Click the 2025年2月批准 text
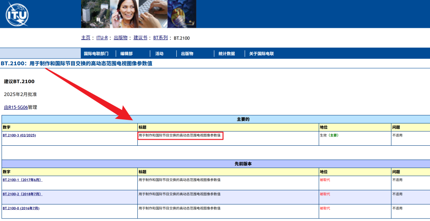Viewport: 430px width, 221px height. (x=20, y=94)
